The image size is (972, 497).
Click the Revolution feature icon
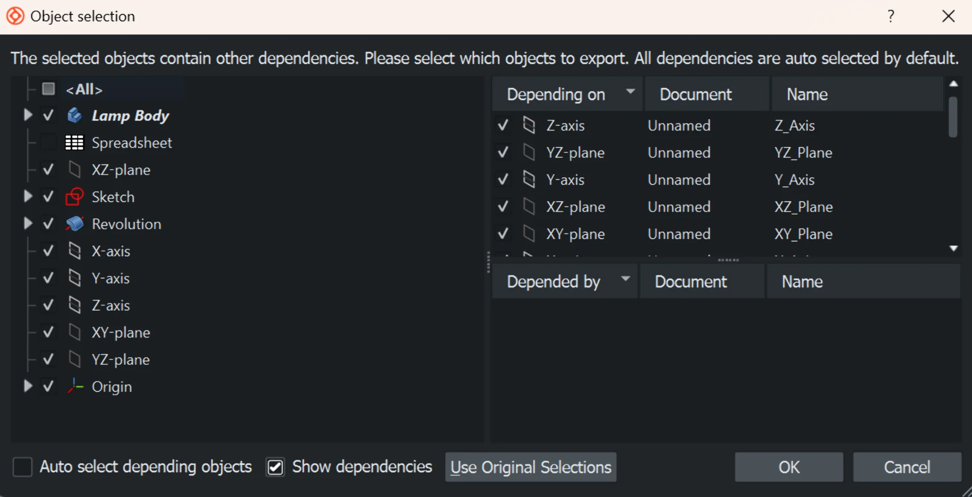coord(74,224)
